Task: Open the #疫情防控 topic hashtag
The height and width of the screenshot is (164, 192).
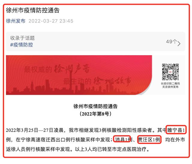Action: coord(22,45)
